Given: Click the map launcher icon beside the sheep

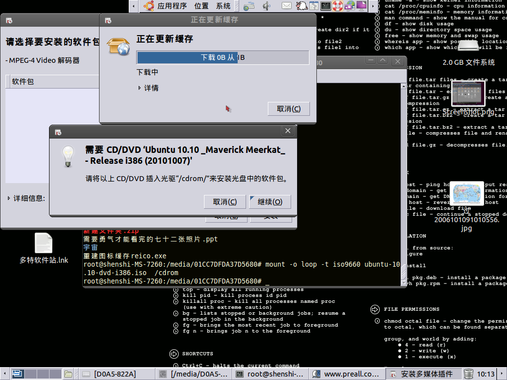Looking at the screenshot, I should click(x=313, y=6).
